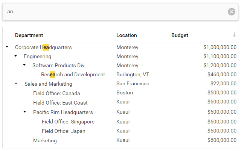Select Field Office: Singapore row
Screen dimensions: 241x151
coord(68,122)
